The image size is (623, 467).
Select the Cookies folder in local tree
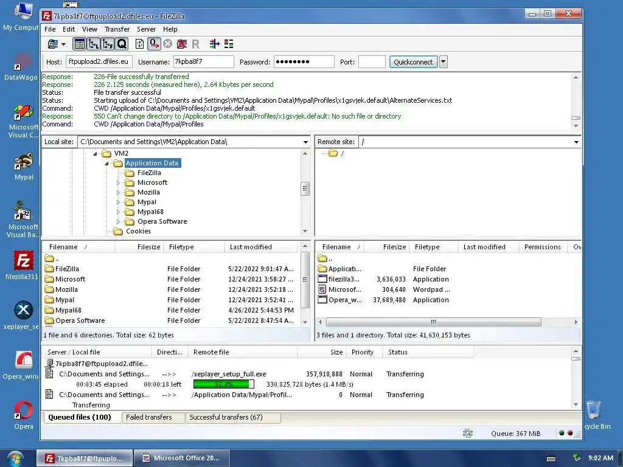tap(138, 231)
